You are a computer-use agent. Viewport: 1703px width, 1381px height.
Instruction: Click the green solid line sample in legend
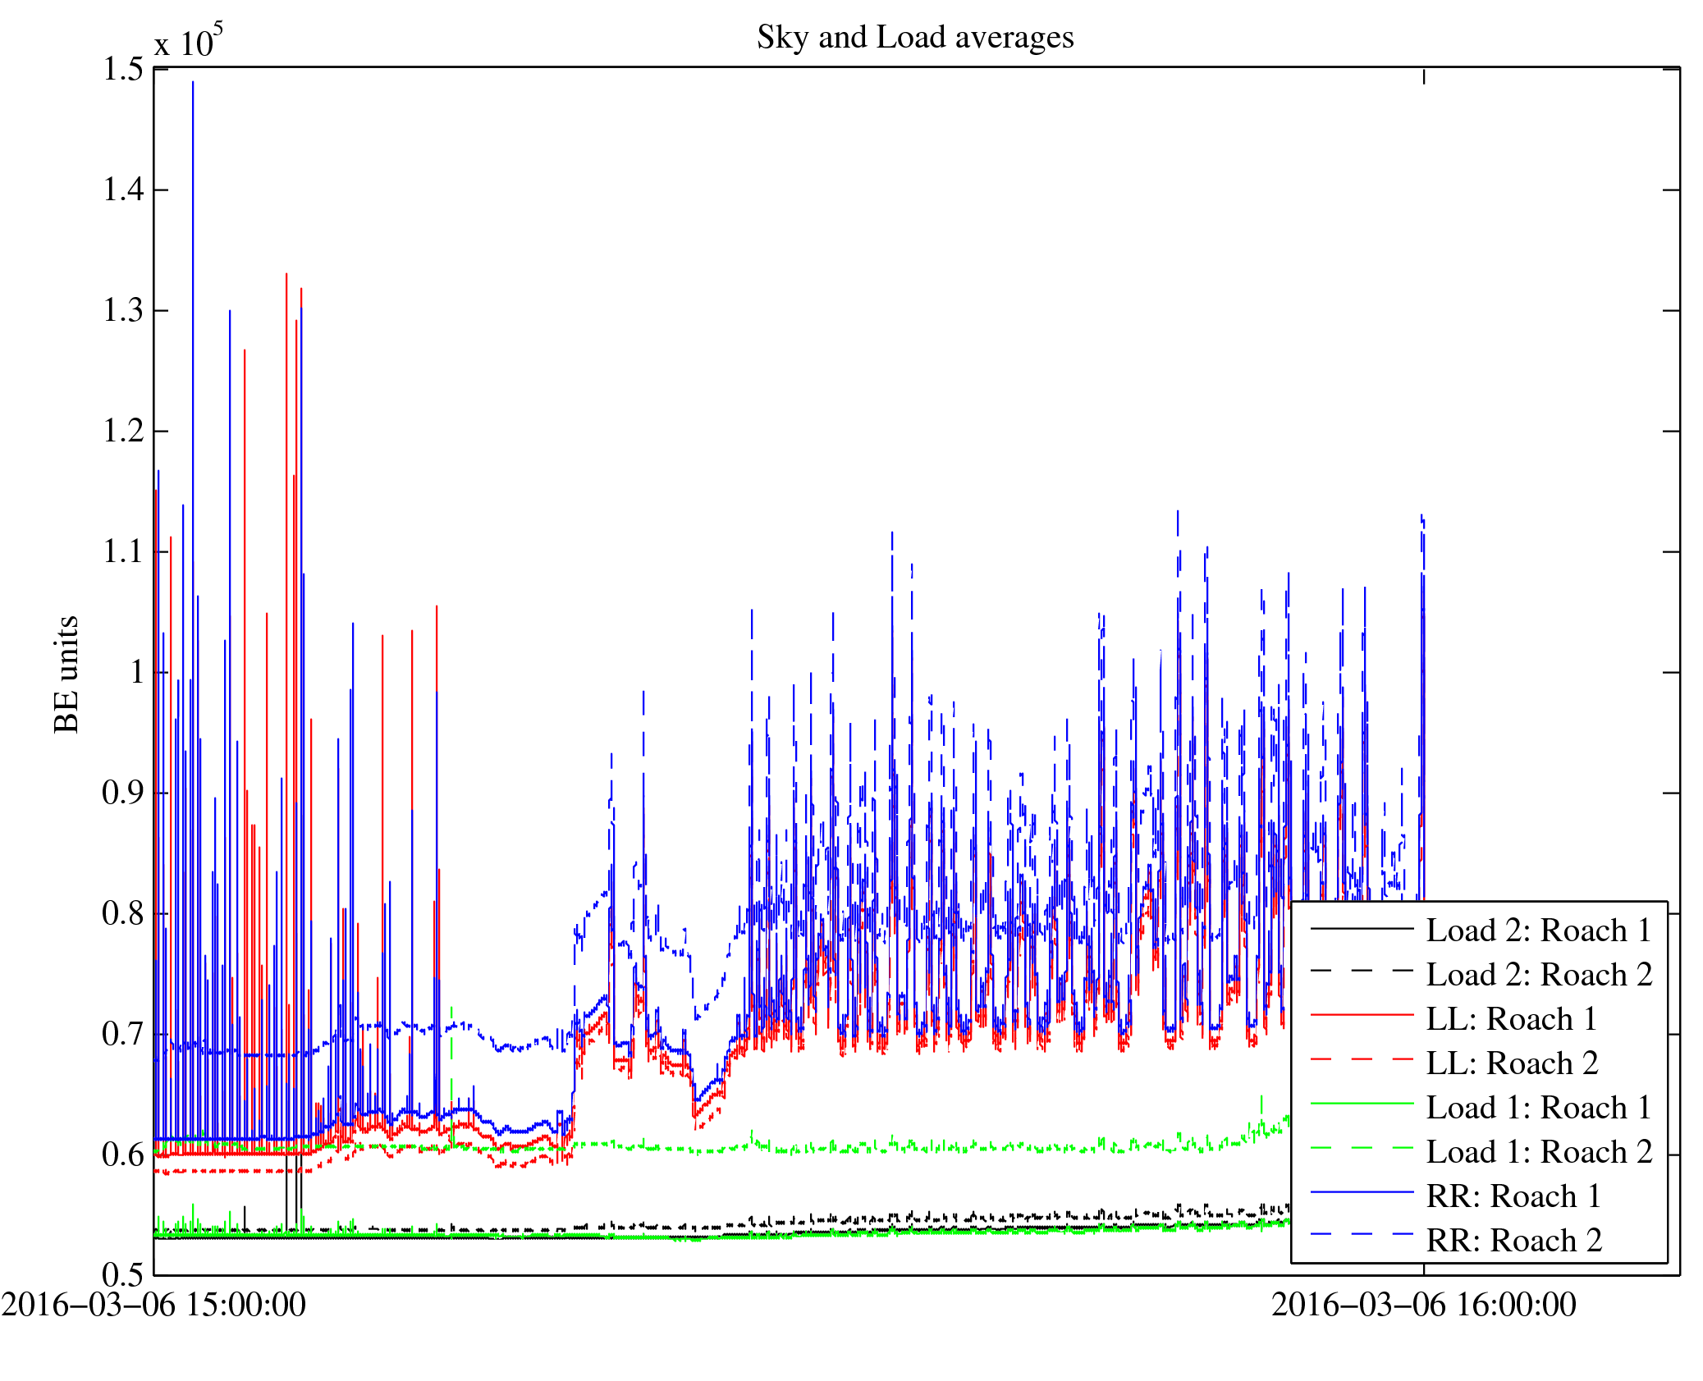pyautogui.click(x=1362, y=1104)
